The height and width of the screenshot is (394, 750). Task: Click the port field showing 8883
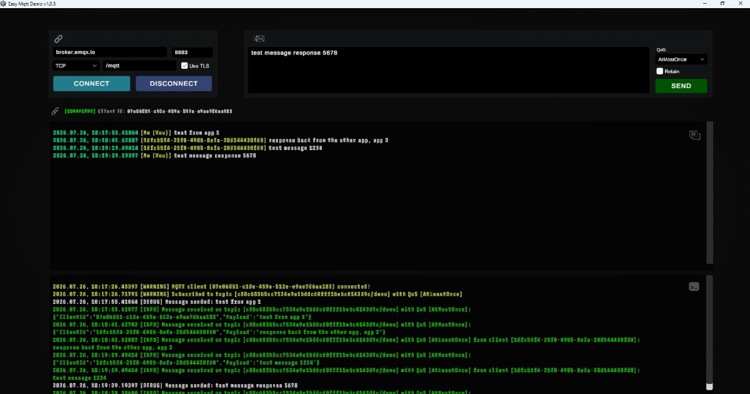click(x=192, y=53)
